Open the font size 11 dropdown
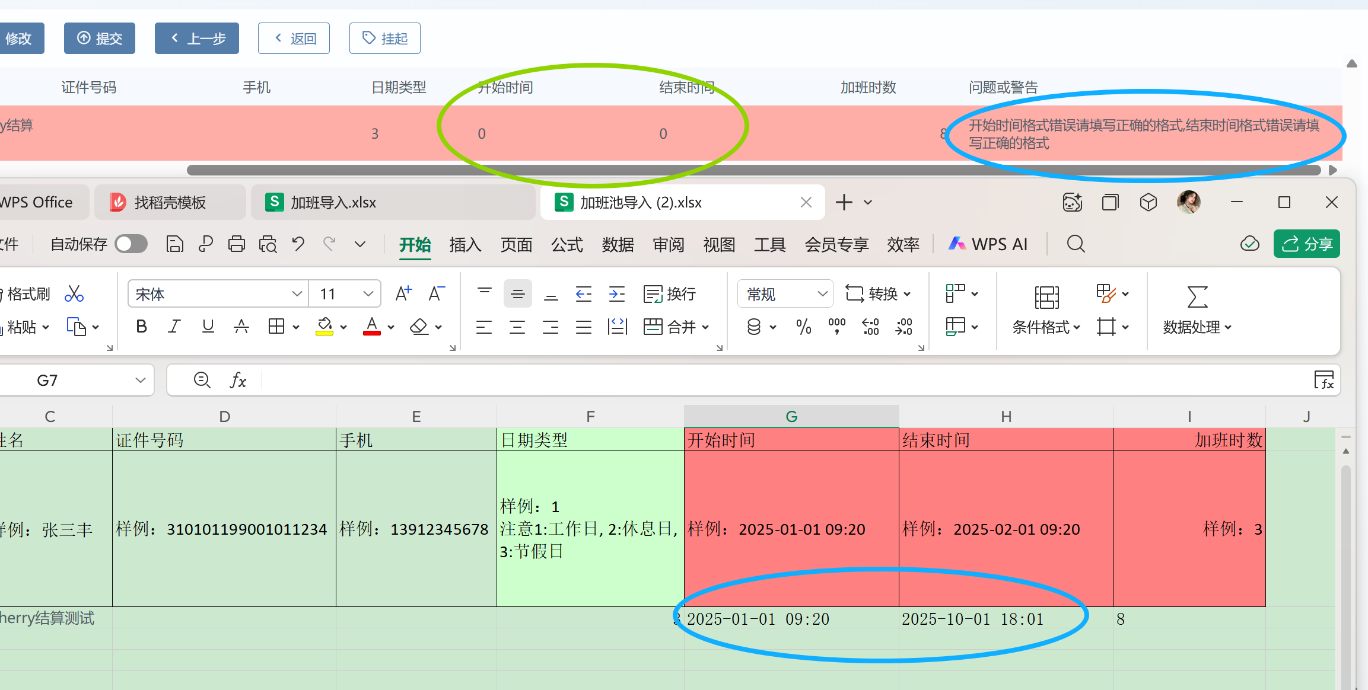The width and height of the screenshot is (1368, 690). click(368, 294)
